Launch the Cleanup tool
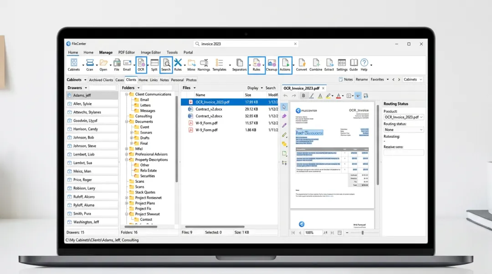This screenshot has height=274, width=492. click(x=272, y=65)
